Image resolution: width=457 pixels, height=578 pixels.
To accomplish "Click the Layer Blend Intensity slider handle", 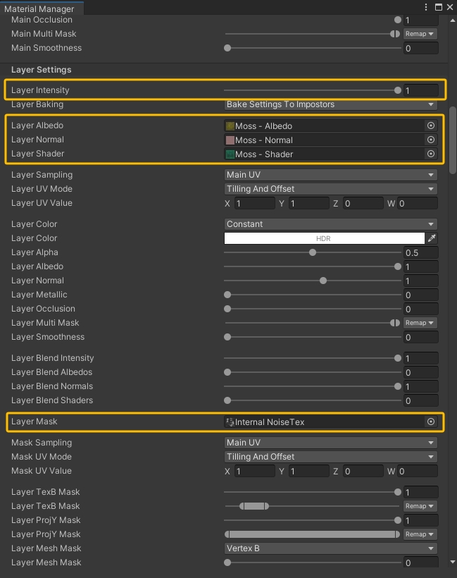I will pos(397,358).
